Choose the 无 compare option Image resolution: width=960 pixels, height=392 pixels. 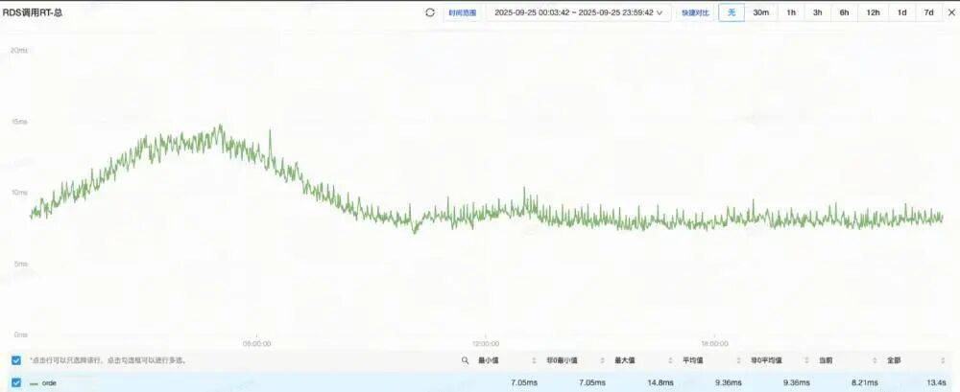[x=731, y=12]
